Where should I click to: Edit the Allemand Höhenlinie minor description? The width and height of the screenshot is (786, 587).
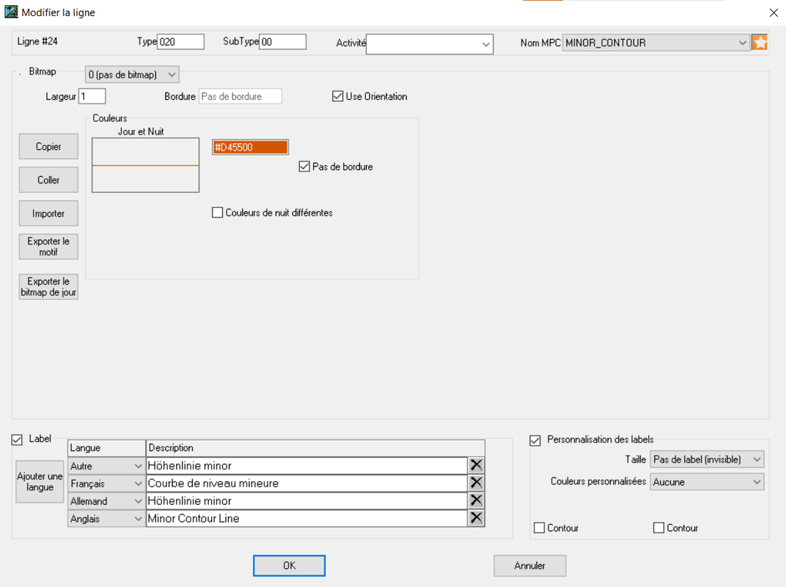(x=306, y=500)
